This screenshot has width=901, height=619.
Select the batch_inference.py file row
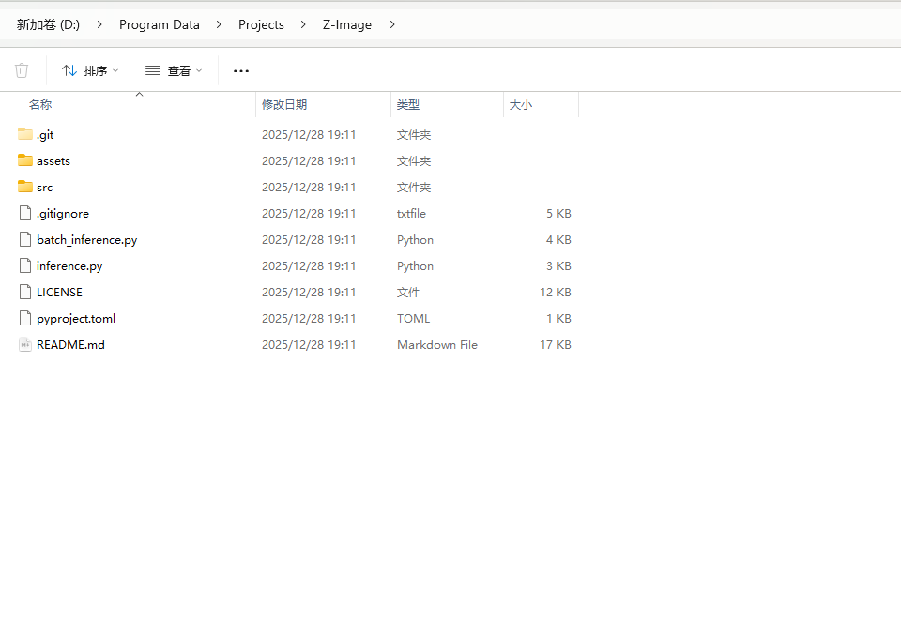(x=86, y=239)
